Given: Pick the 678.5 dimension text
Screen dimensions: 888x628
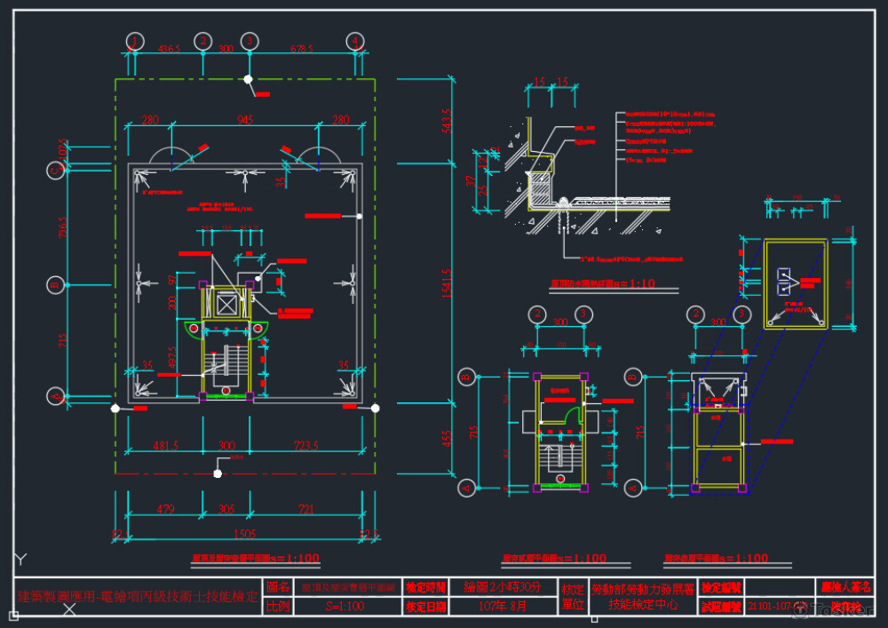Looking at the screenshot, I should click(302, 48).
